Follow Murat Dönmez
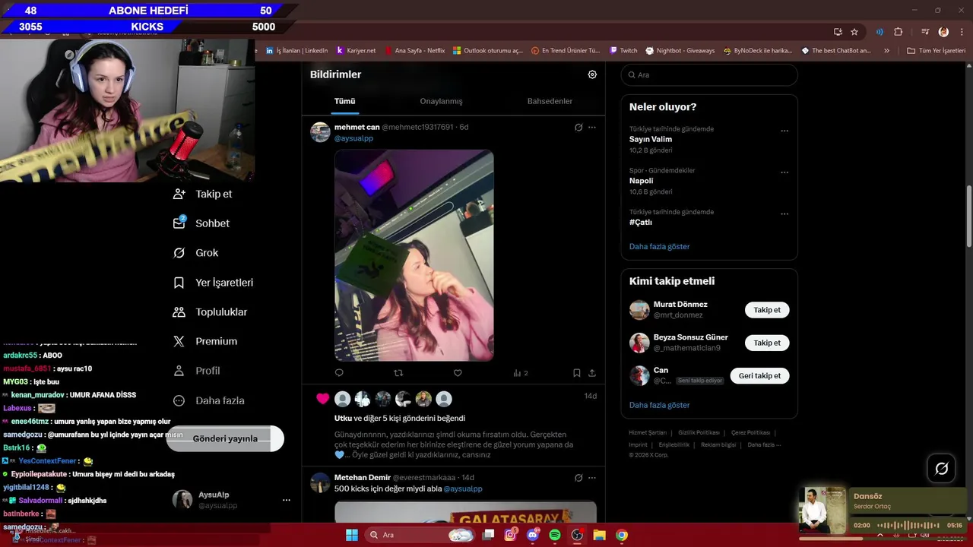The width and height of the screenshot is (973, 547). (x=767, y=310)
